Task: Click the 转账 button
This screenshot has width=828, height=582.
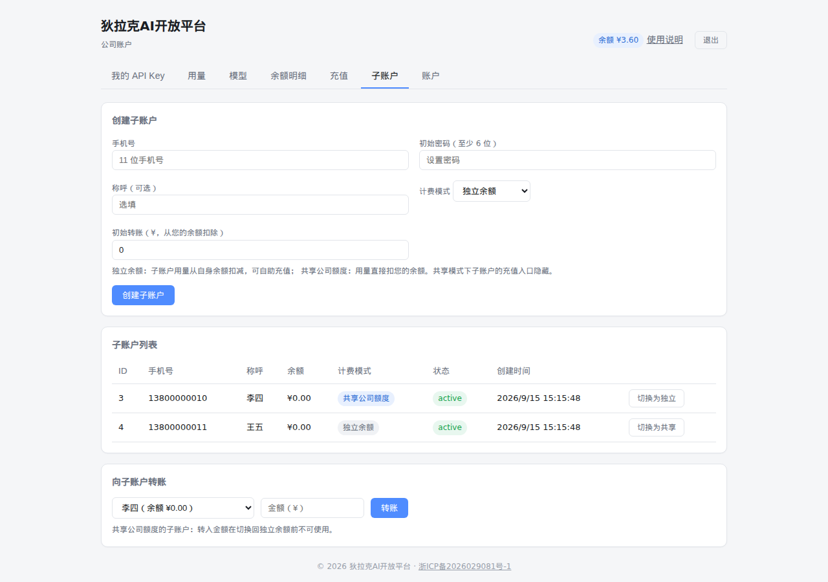Action: pos(389,508)
